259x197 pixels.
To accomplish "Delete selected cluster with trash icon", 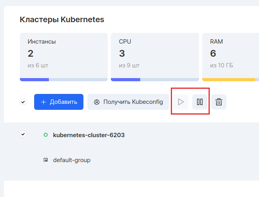I will click(x=219, y=102).
